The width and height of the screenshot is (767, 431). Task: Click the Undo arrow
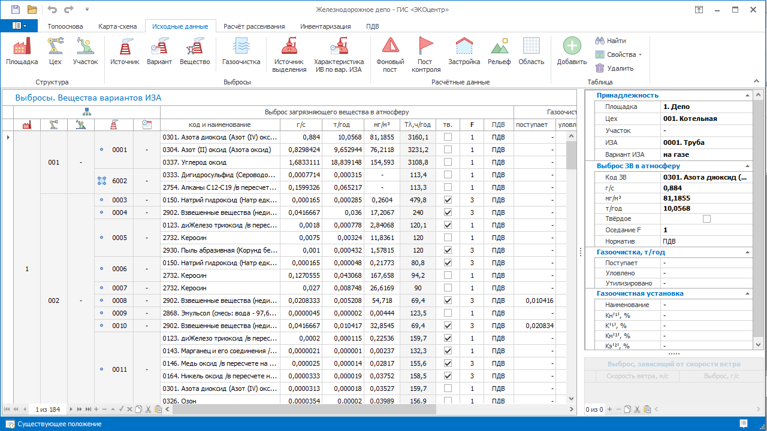pos(52,10)
